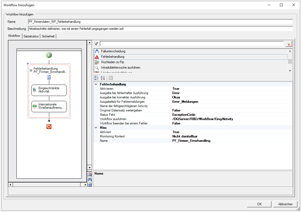Select the Name der fehlgeschlagenen Activity property

193,106
